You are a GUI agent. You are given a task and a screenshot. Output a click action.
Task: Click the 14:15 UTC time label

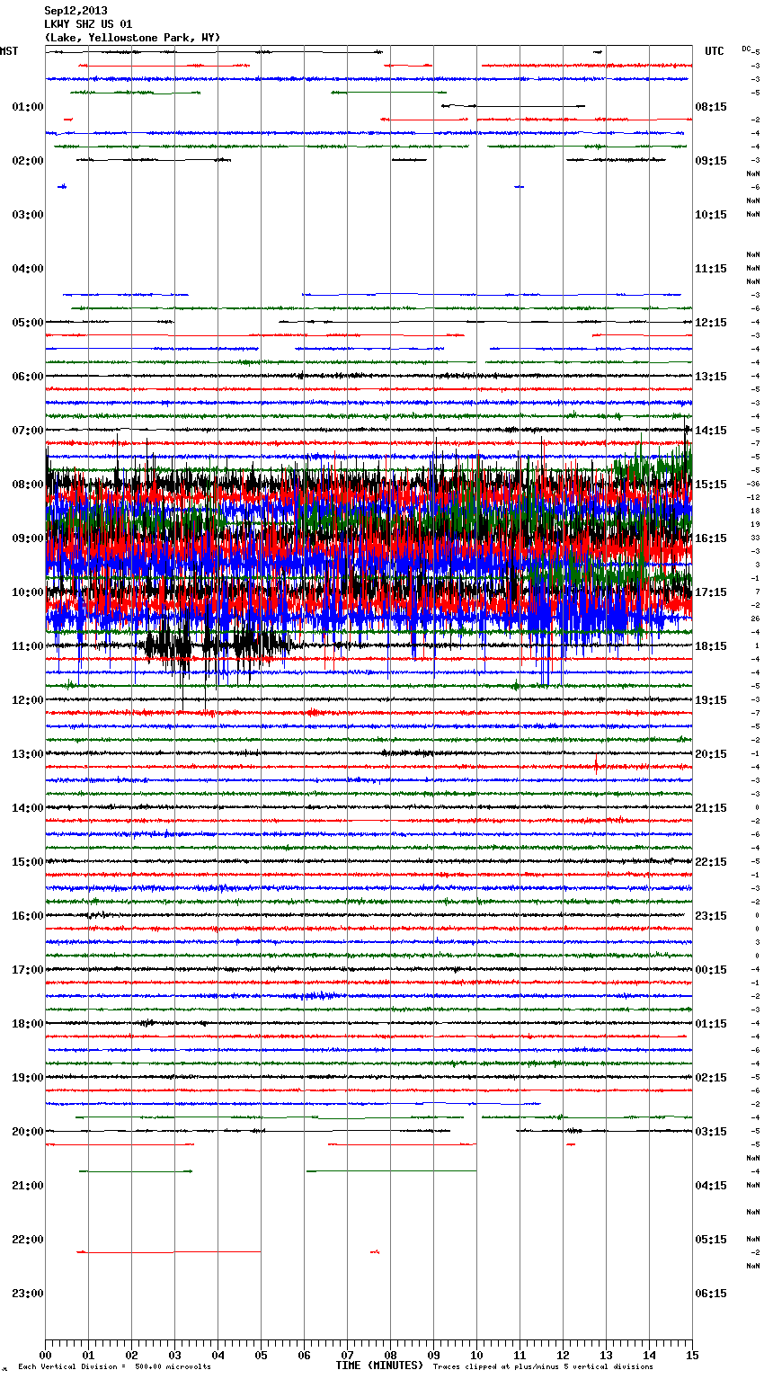[x=711, y=431]
